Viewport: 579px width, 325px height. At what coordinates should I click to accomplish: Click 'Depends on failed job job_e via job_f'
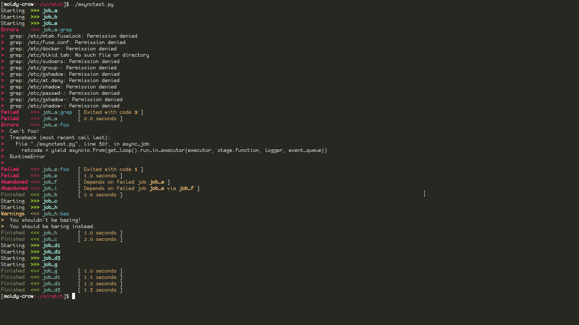[x=139, y=188]
